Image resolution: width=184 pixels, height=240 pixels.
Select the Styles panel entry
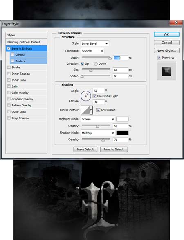coord(27,35)
